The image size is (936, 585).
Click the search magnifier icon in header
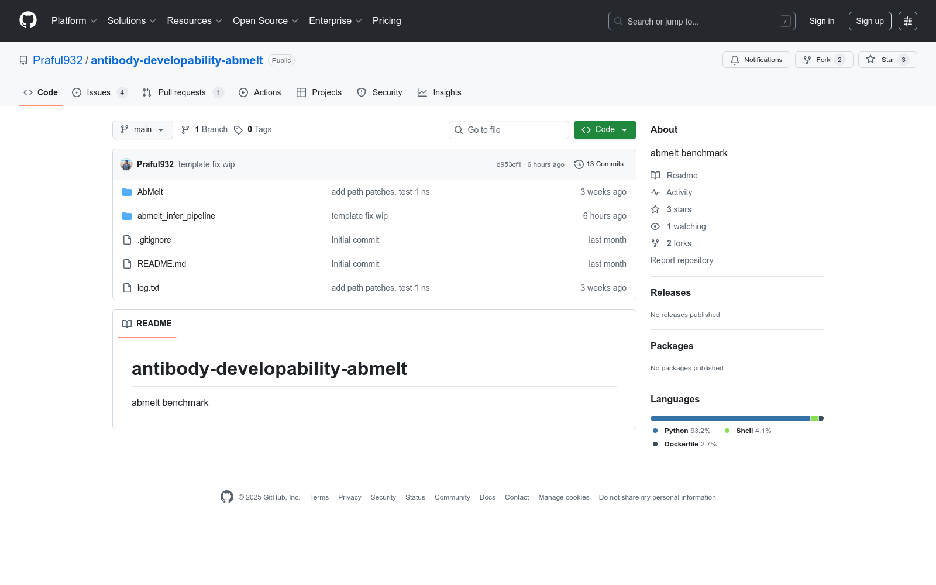point(618,21)
